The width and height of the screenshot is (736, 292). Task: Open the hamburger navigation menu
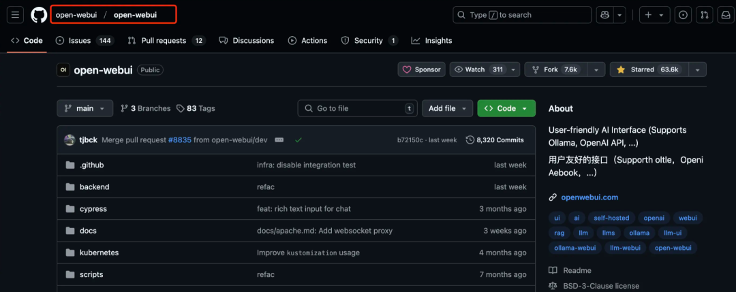pos(15,15)
